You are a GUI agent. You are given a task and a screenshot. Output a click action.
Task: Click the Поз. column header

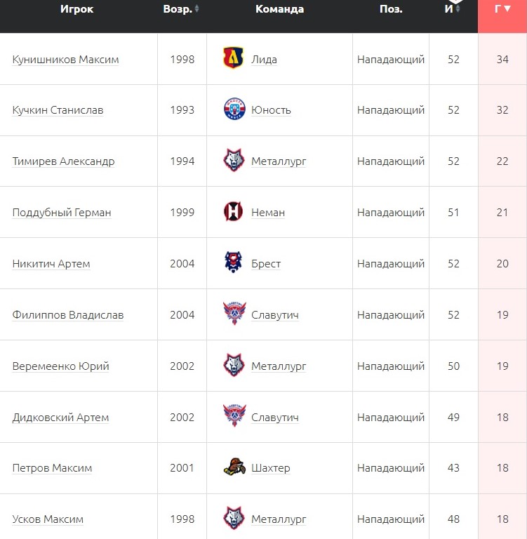391,9
